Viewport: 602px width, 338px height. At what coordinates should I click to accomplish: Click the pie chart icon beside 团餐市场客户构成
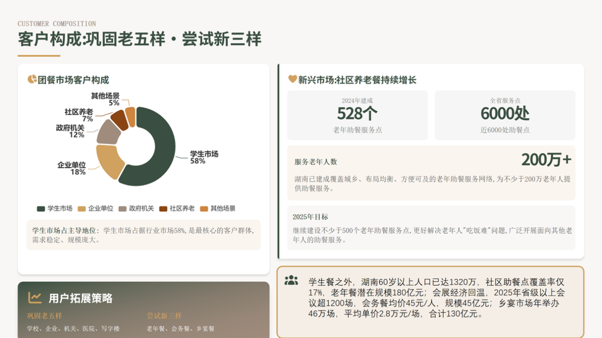(x=32, y=80)
